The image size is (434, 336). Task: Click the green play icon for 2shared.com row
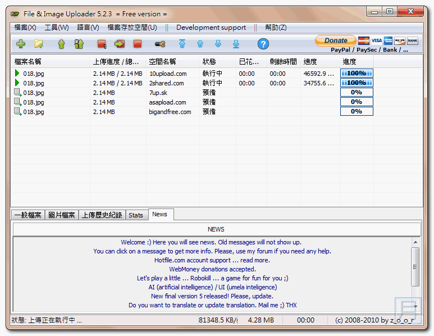click(x=17, y=83)
